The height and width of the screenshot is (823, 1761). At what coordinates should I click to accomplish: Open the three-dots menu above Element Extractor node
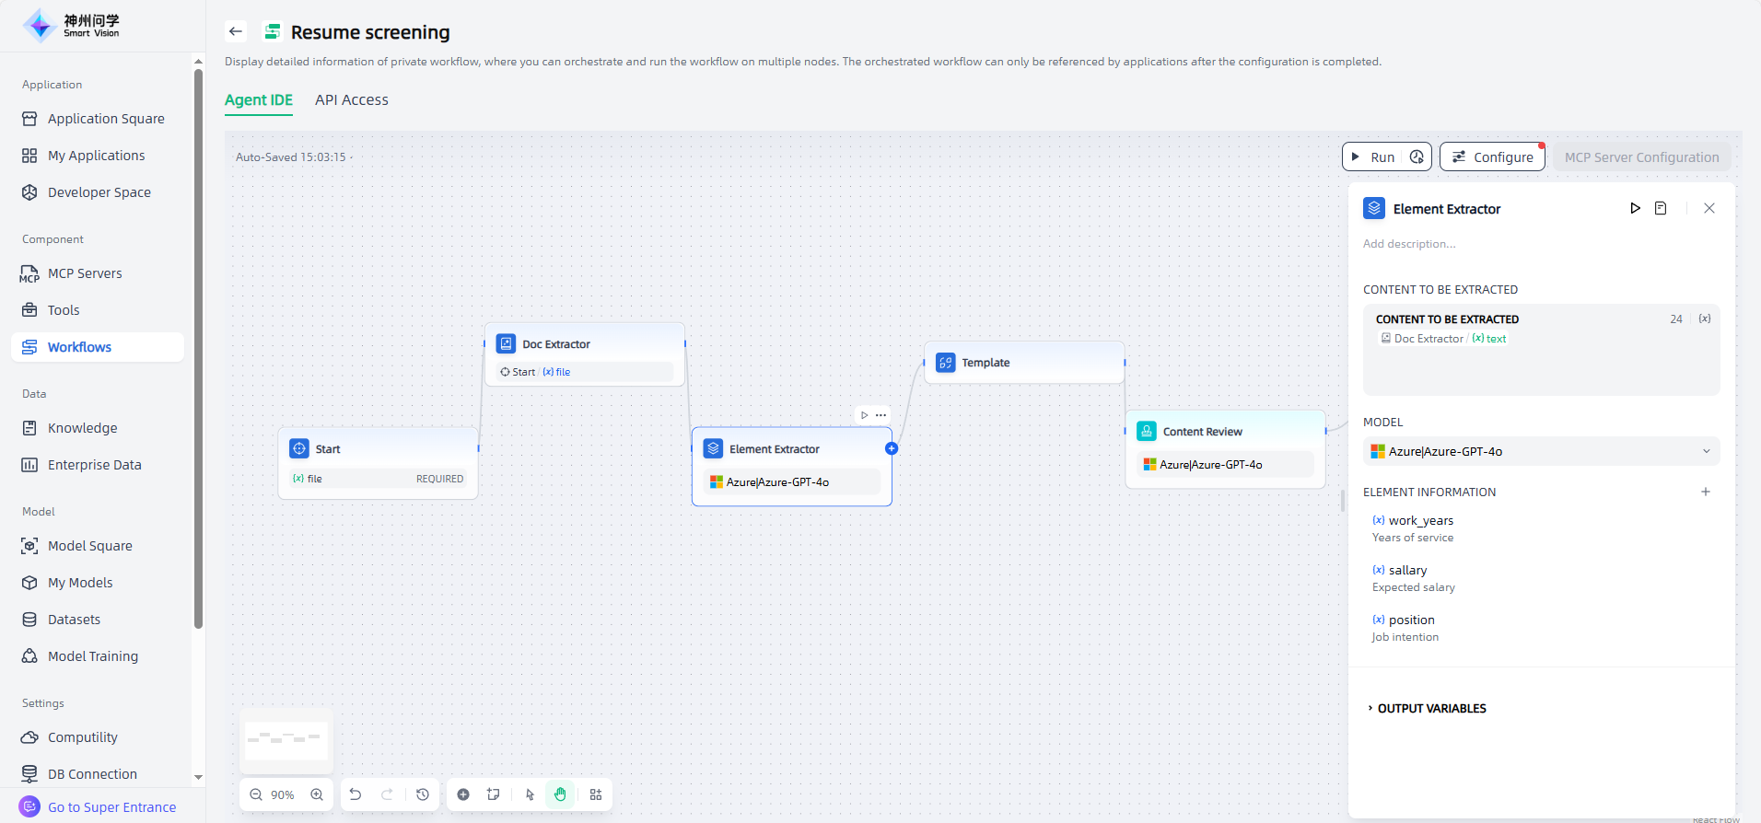tap(881, 415)
